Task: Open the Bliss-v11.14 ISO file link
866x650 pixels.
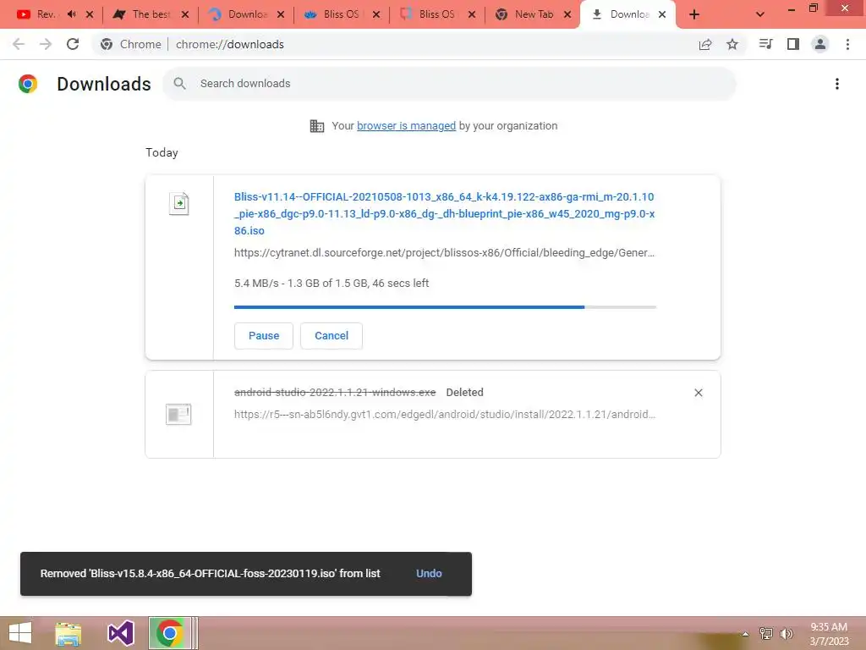Action: tap(444, 213)
